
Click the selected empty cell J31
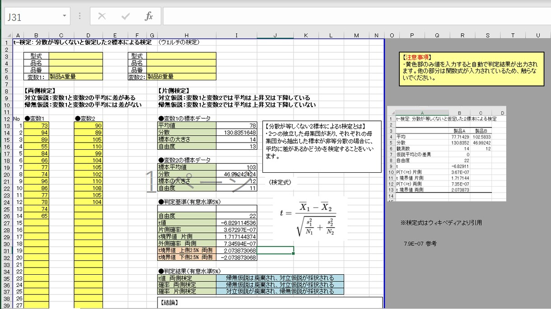tap(275, 250)
